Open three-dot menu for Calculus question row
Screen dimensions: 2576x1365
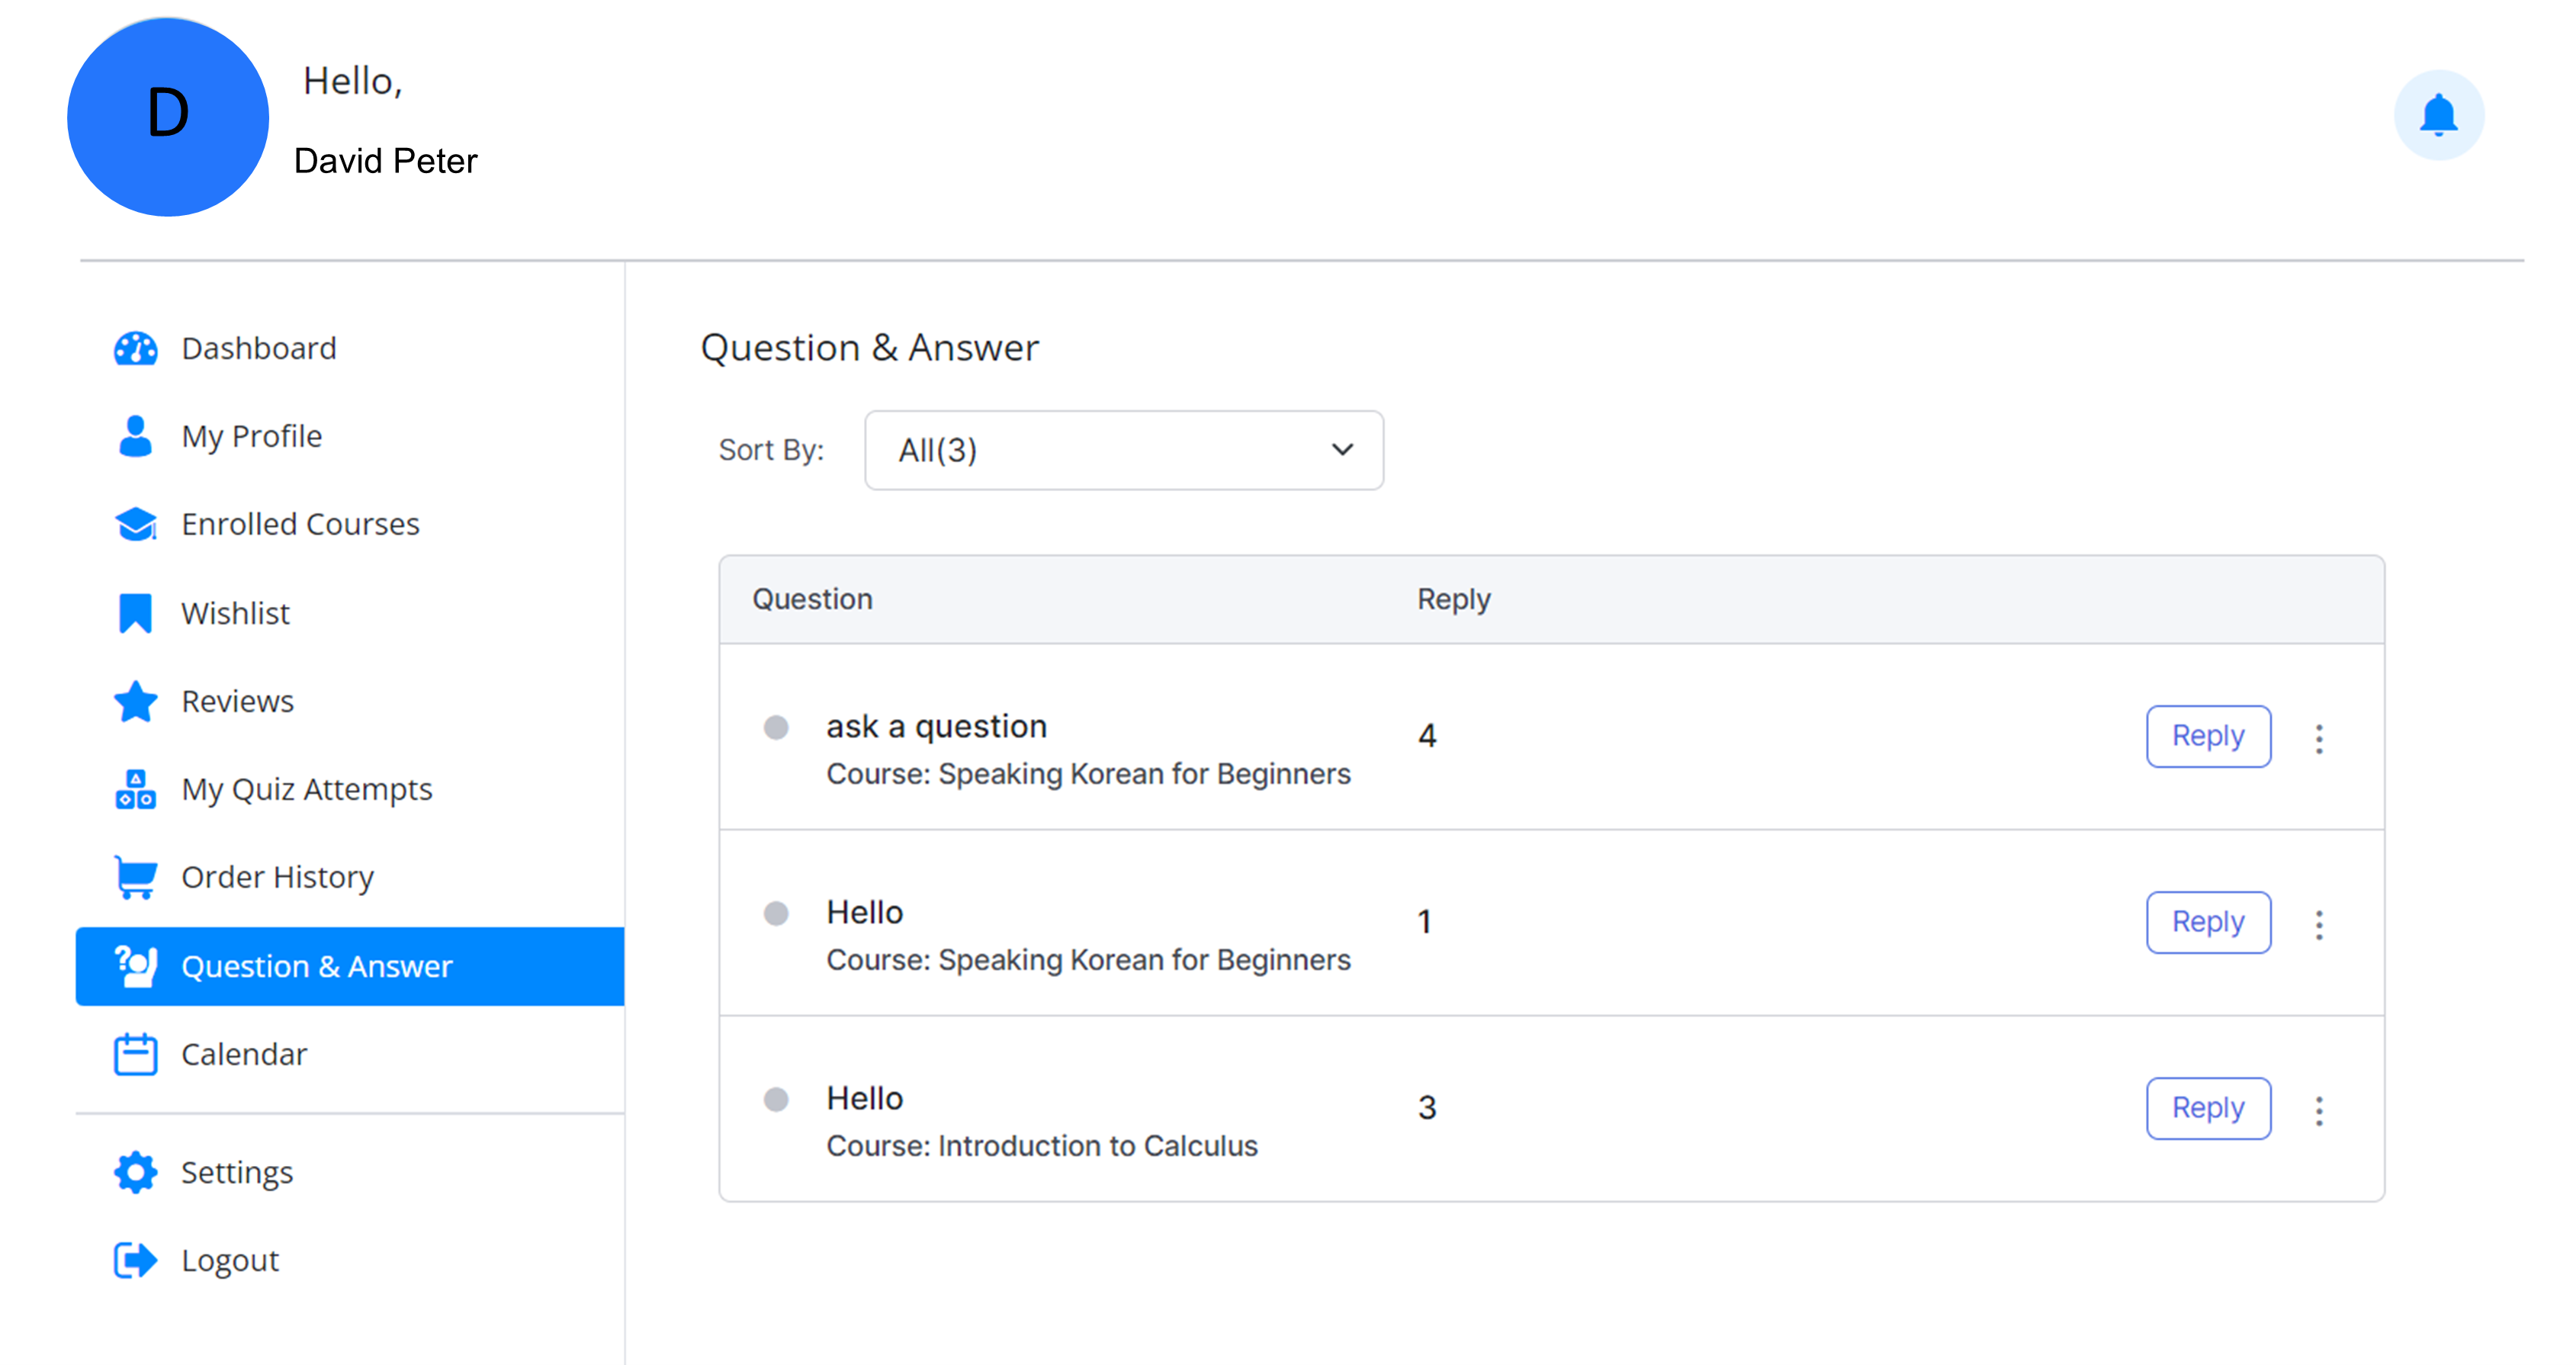(2319, 1110)
